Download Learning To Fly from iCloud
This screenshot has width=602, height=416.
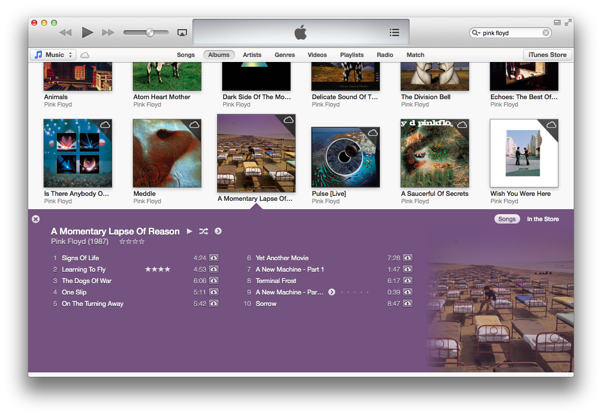(x=214, y=269)
